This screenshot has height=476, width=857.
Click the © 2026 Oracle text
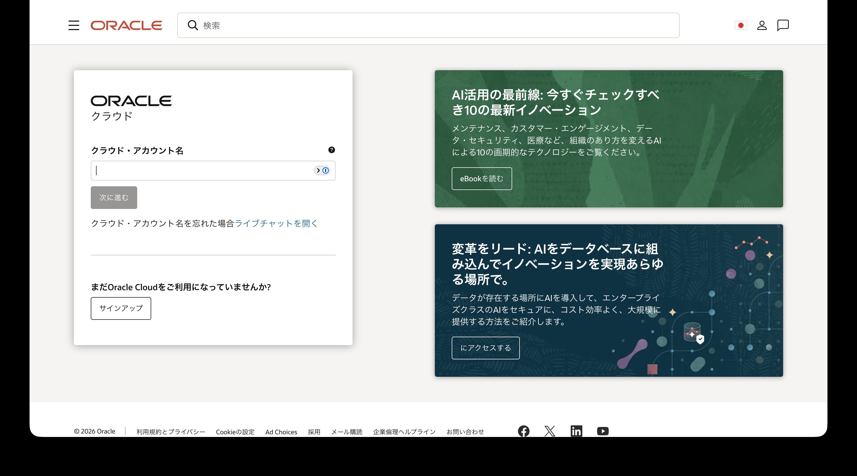pos(94,431)
